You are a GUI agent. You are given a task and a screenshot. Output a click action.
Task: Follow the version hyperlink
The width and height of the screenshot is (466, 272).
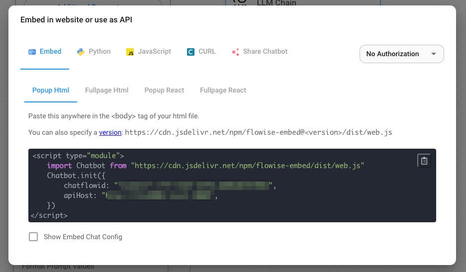110,133
